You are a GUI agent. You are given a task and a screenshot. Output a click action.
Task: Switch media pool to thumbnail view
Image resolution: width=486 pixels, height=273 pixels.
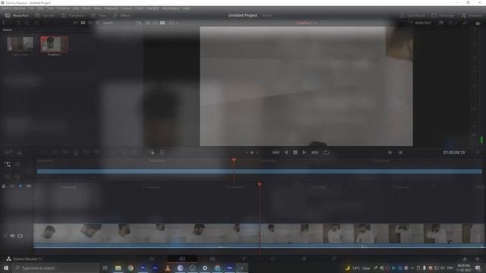(83, 23)
